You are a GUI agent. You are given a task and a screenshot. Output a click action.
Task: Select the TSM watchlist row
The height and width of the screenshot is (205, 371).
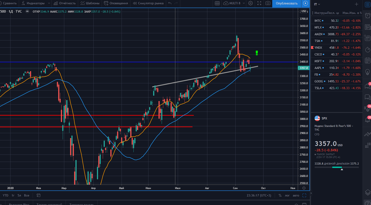pyautogui.click(x=336, y=41)
